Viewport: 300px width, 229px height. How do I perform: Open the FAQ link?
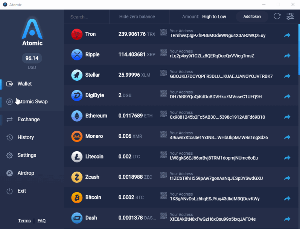coord(41,221)
